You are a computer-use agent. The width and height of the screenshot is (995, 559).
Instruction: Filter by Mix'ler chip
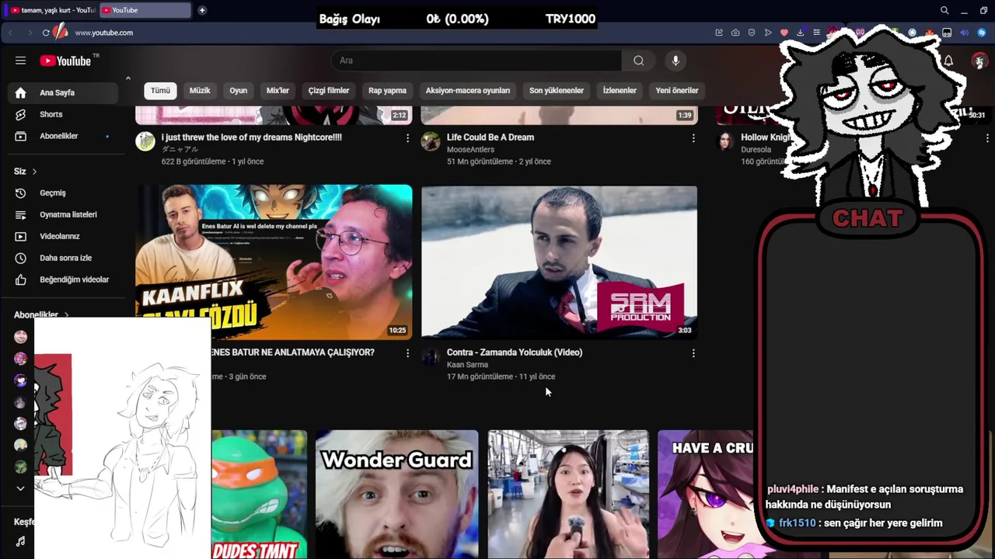pos(278,91)
